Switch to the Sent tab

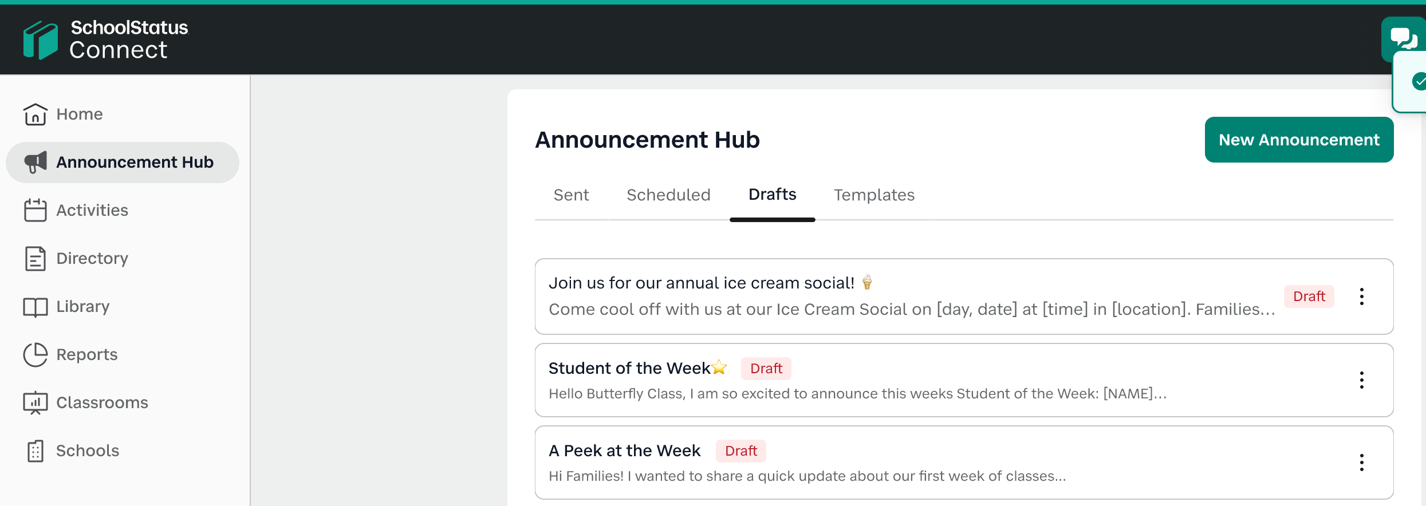point(571,195)
